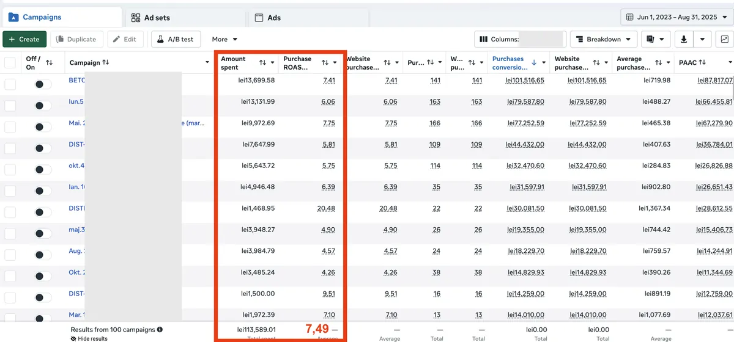734x342 pixels.
Task: Click sort arrows of the Pur... column
Action: pos(431,62)
